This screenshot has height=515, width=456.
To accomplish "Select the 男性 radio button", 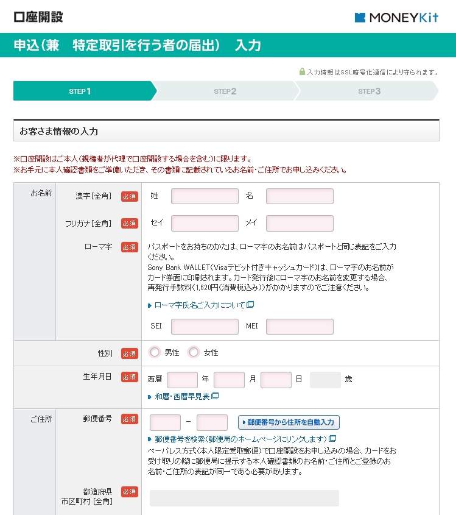I will click(155, 352).
